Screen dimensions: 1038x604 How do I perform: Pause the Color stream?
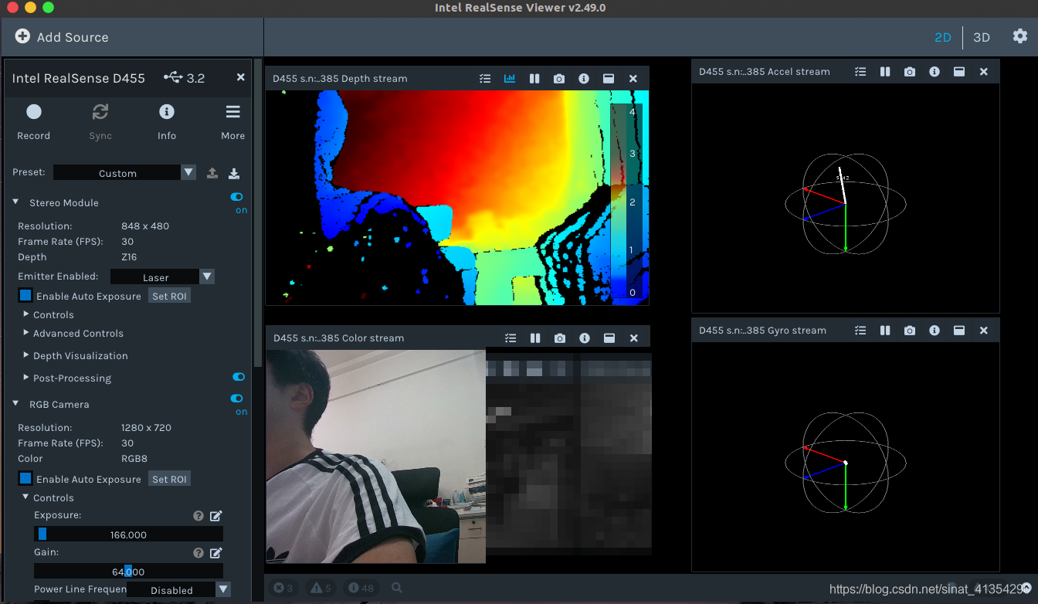tap(535, 338)
